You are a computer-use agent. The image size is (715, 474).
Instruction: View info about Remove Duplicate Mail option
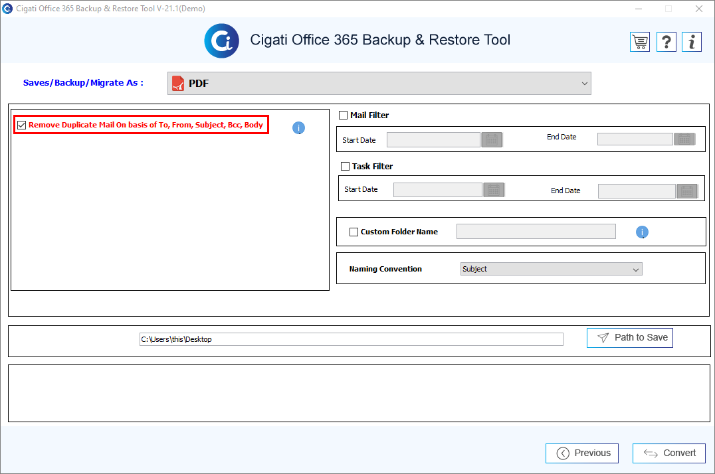(298, 128)
